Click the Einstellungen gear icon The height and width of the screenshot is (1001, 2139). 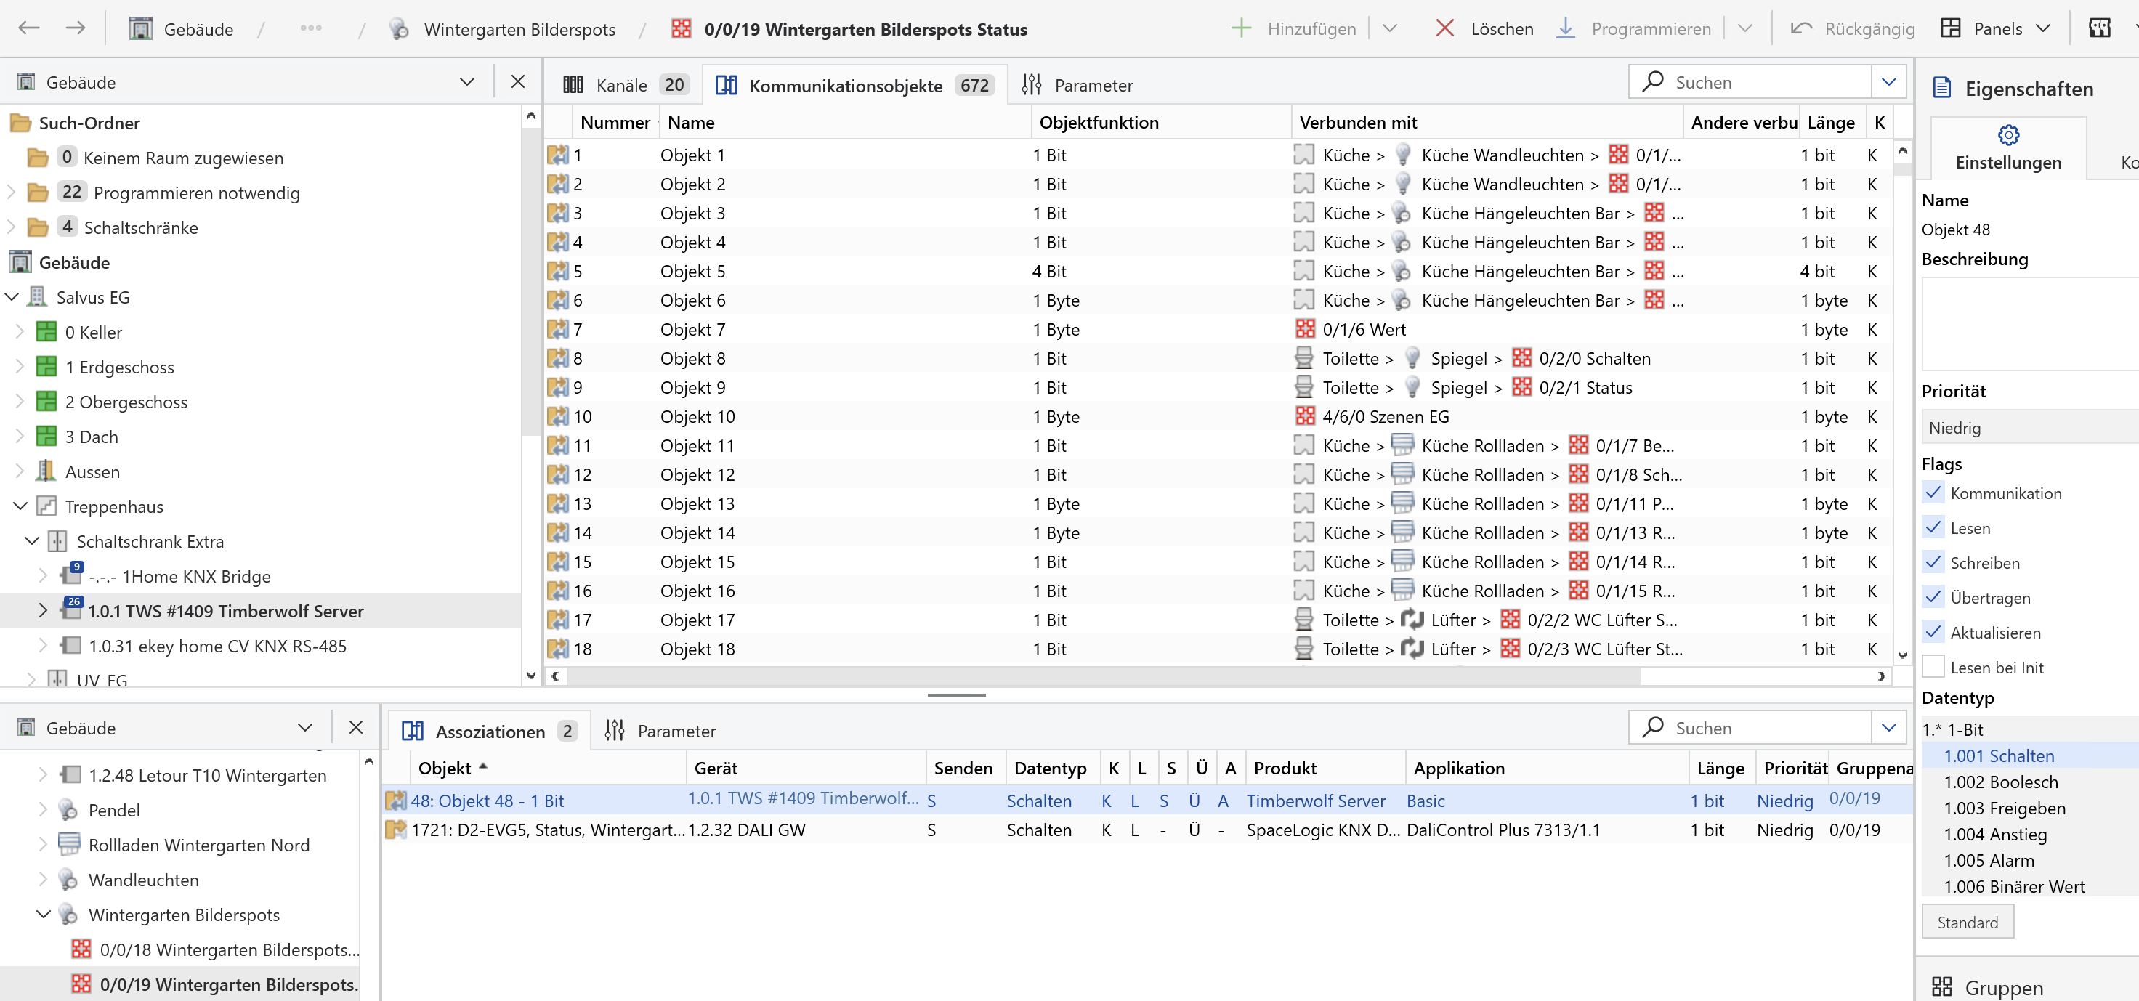2007,134
